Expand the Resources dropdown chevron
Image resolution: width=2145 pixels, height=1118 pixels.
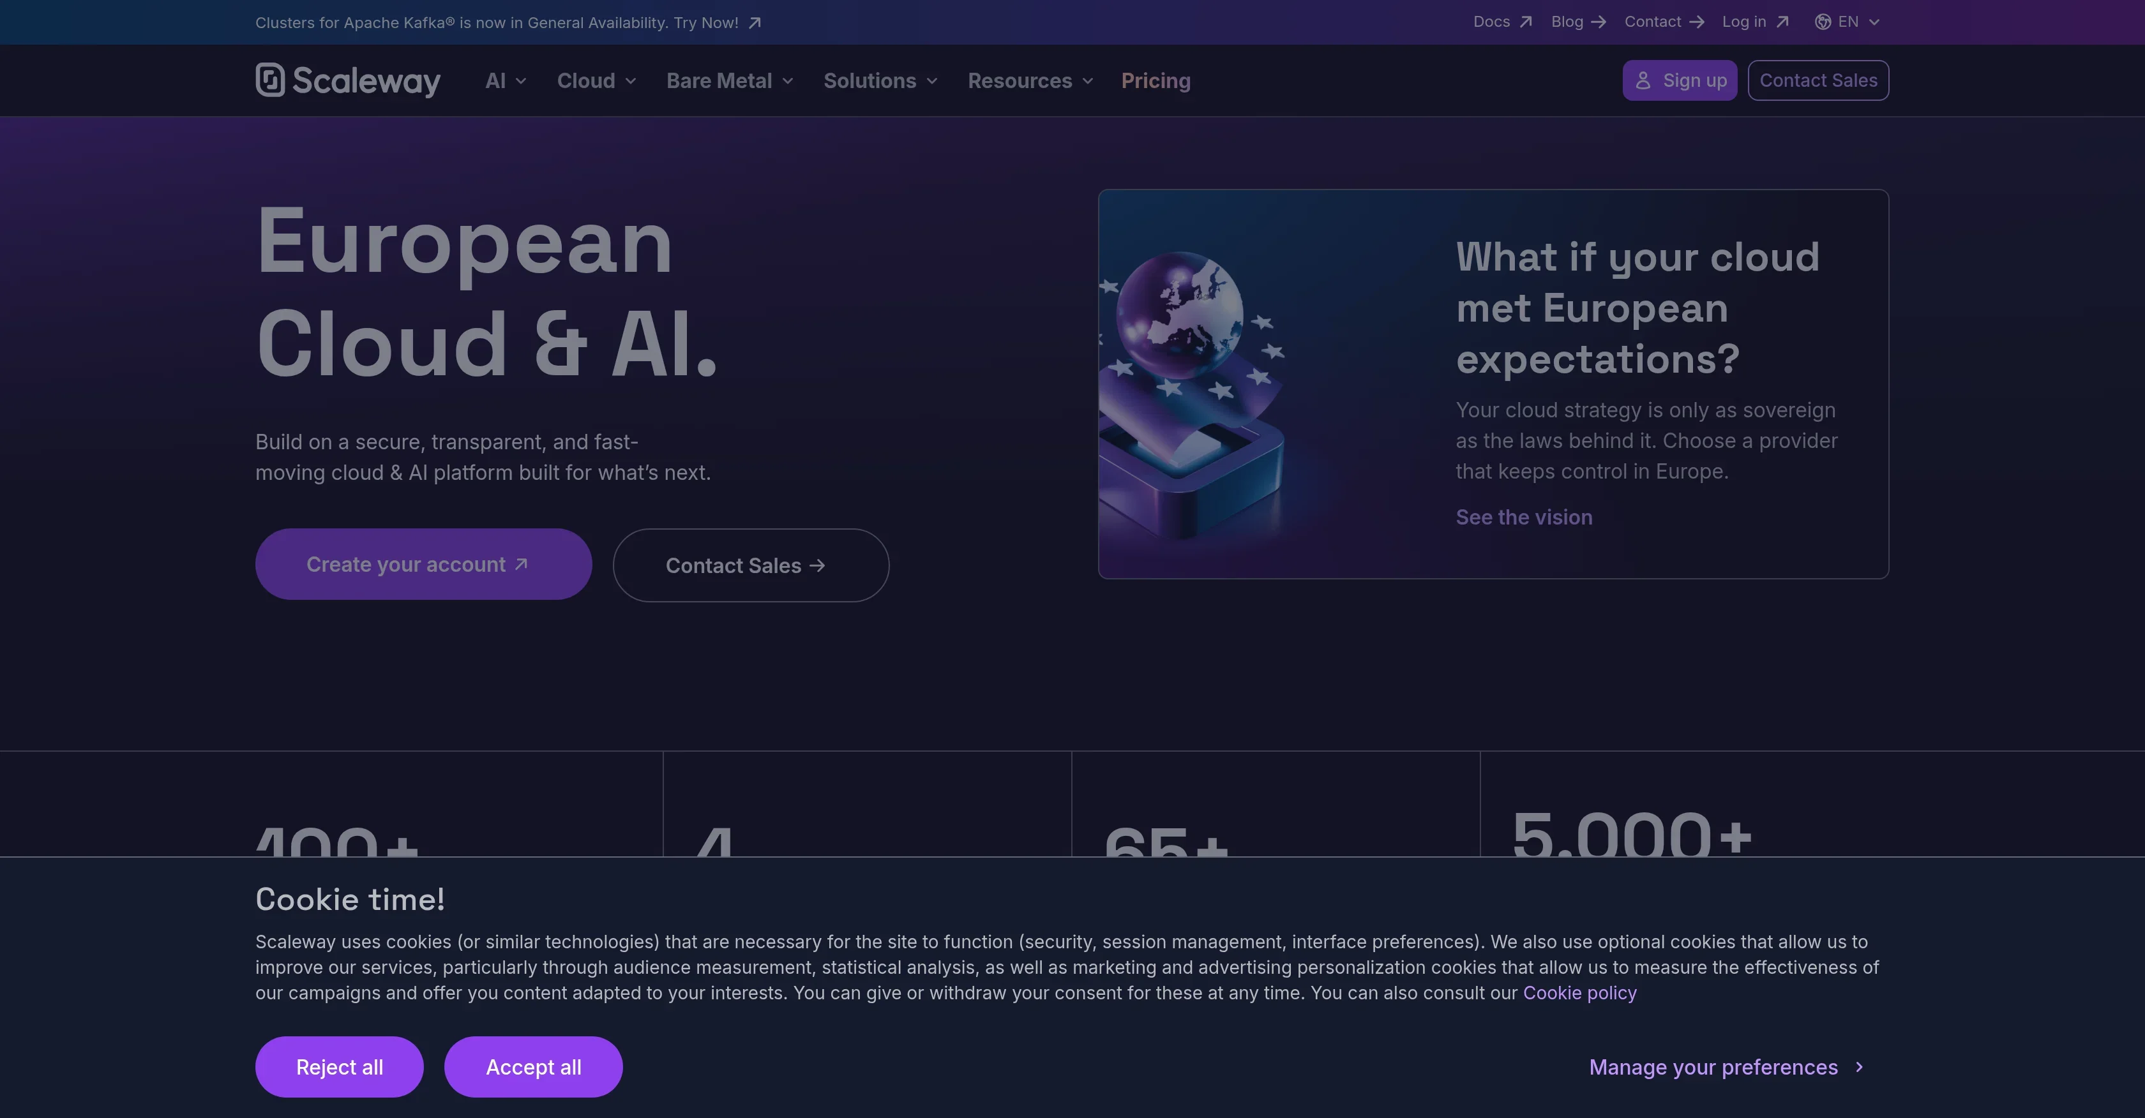[1087, 81]
